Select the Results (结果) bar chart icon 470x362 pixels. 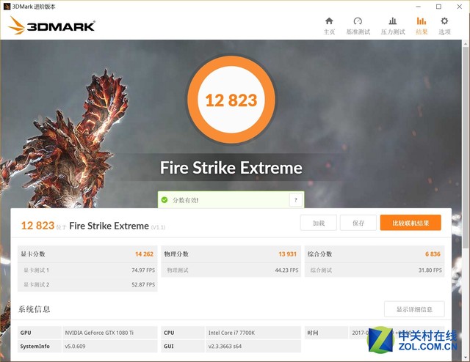coord(422,21)
